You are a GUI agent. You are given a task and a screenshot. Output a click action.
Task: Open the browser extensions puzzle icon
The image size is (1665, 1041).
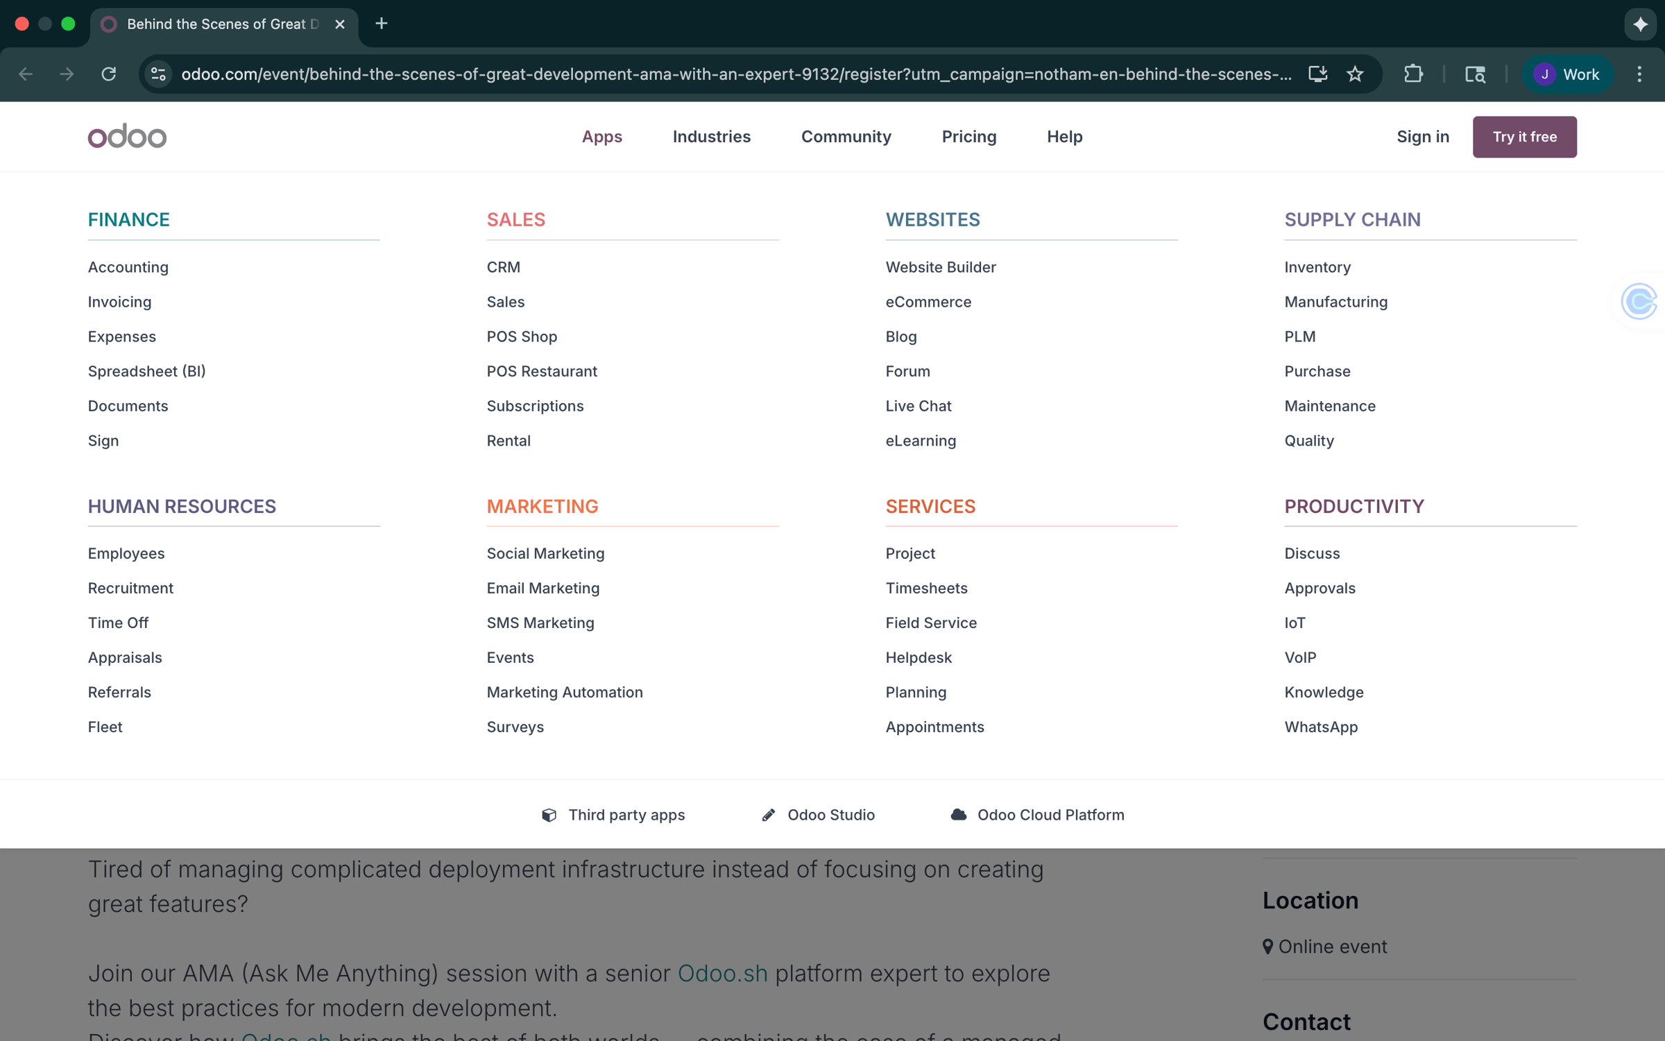1414,74
